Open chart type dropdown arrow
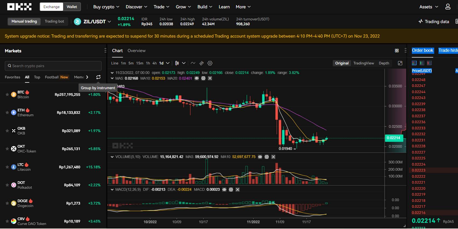Screen dimensions: 458x229 [184, 63]
